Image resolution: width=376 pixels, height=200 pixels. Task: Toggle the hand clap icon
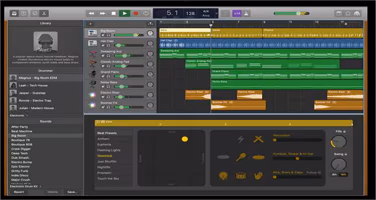pyautogui.click(x=258, y=176)
